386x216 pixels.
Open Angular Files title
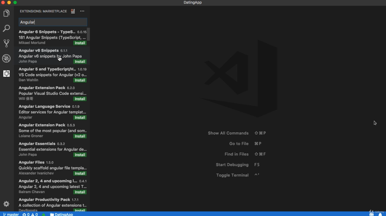(32, 162)
